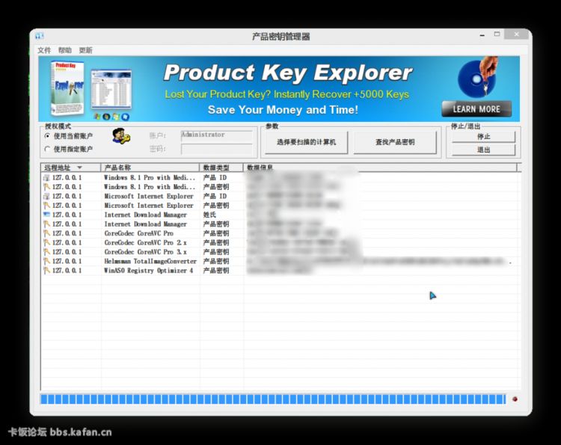
Task: Click red status indicator beside progress bar
Action: point(515,399)
